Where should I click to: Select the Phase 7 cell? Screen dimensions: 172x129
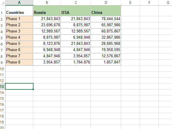(x=19, y=56)
